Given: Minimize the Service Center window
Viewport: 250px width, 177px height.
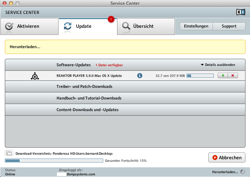Looking at the screenshot, I should pos(11,3).
